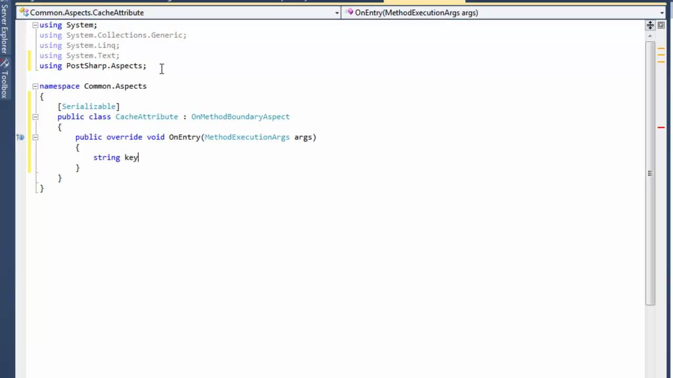Click the method icon beside OnEntry member
This screenshot has width=673, height=378.
tap(350, 12)
